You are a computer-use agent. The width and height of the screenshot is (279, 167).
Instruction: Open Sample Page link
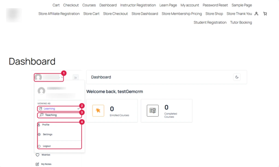point(242,5)
